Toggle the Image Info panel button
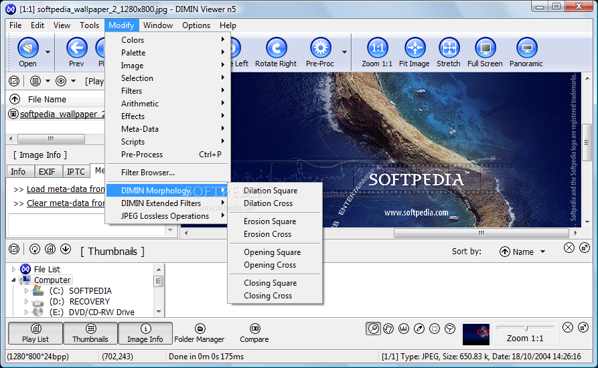This screenshot has width=598, height=368. [x=145, y=333]
